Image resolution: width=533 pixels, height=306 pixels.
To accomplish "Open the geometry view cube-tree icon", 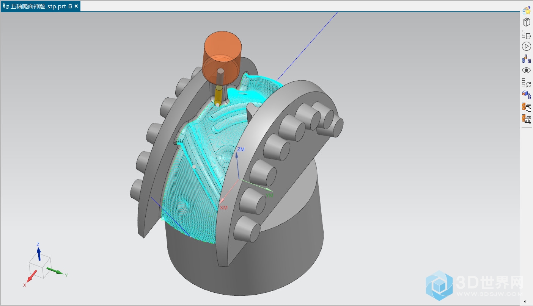I will (x=526, y=95).
